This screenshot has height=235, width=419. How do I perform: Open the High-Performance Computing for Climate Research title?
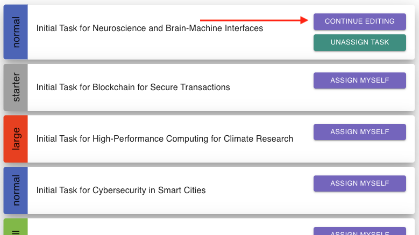pos(165,138)
